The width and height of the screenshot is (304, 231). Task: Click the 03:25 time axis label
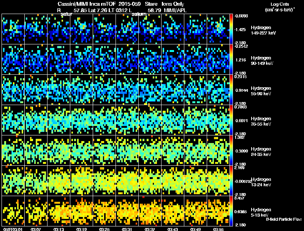click(x=104, y=229)
